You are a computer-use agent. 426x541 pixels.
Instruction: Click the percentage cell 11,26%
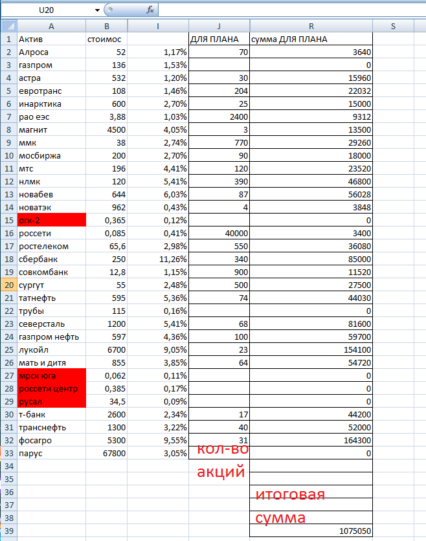click(x=158, y=259)
